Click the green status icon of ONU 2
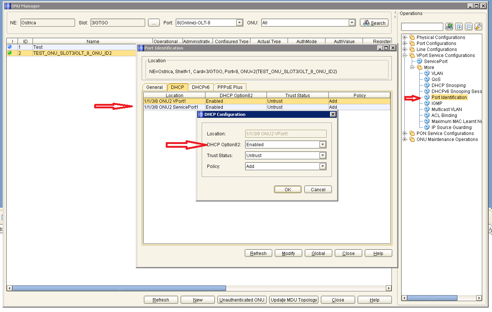The height and width of the screenshot is (312, 492). (10, 53)
